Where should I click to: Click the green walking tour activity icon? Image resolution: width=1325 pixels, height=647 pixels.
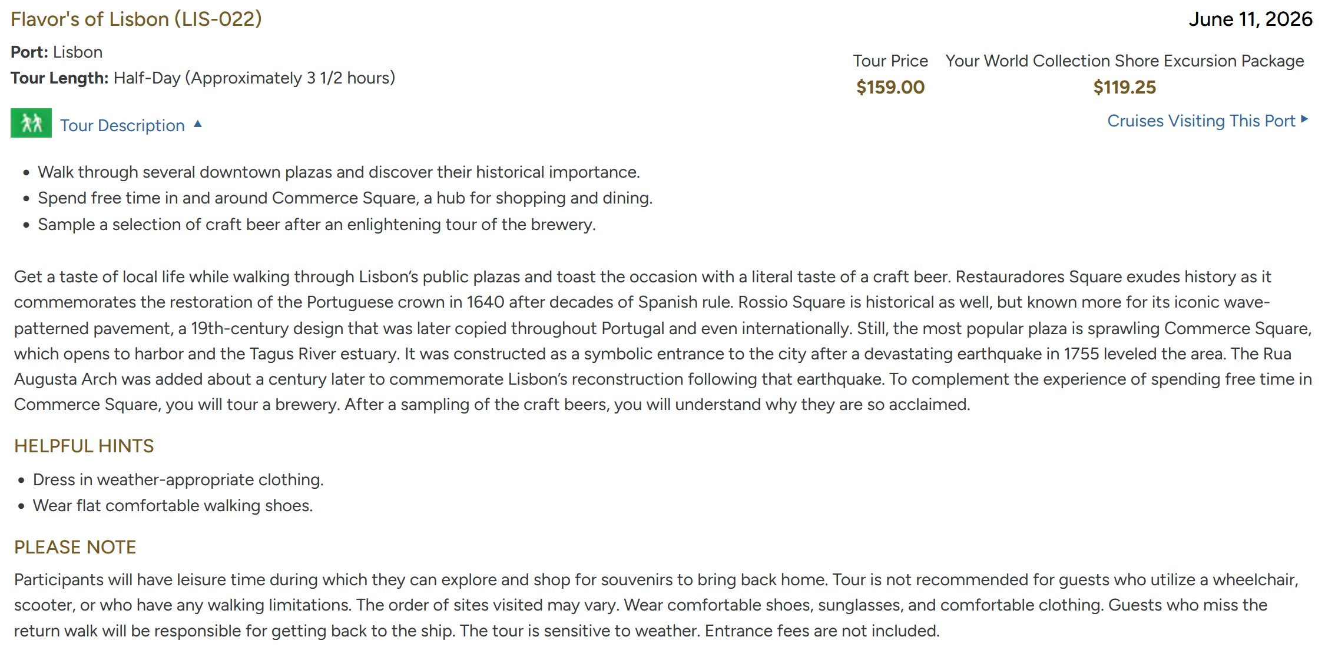[31, 123]
